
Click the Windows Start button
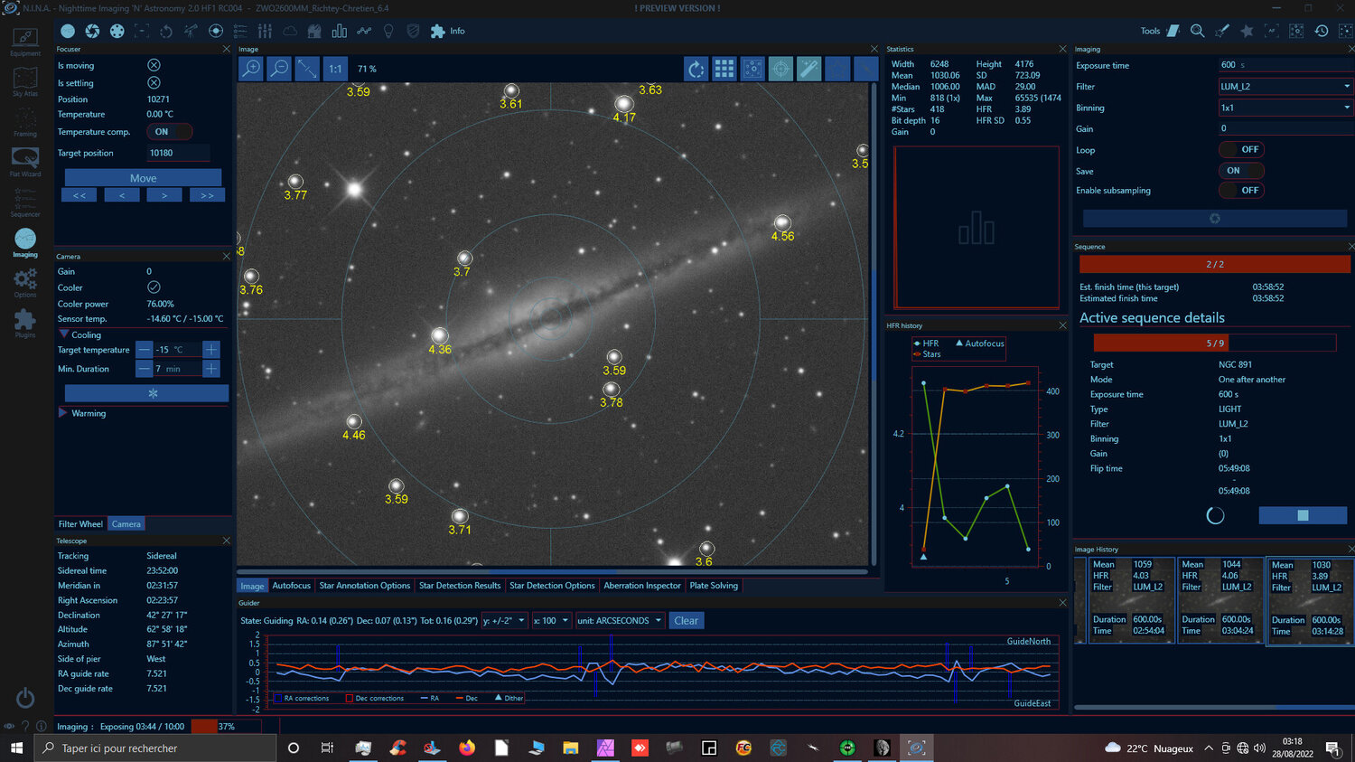click(x=16, y=748)
